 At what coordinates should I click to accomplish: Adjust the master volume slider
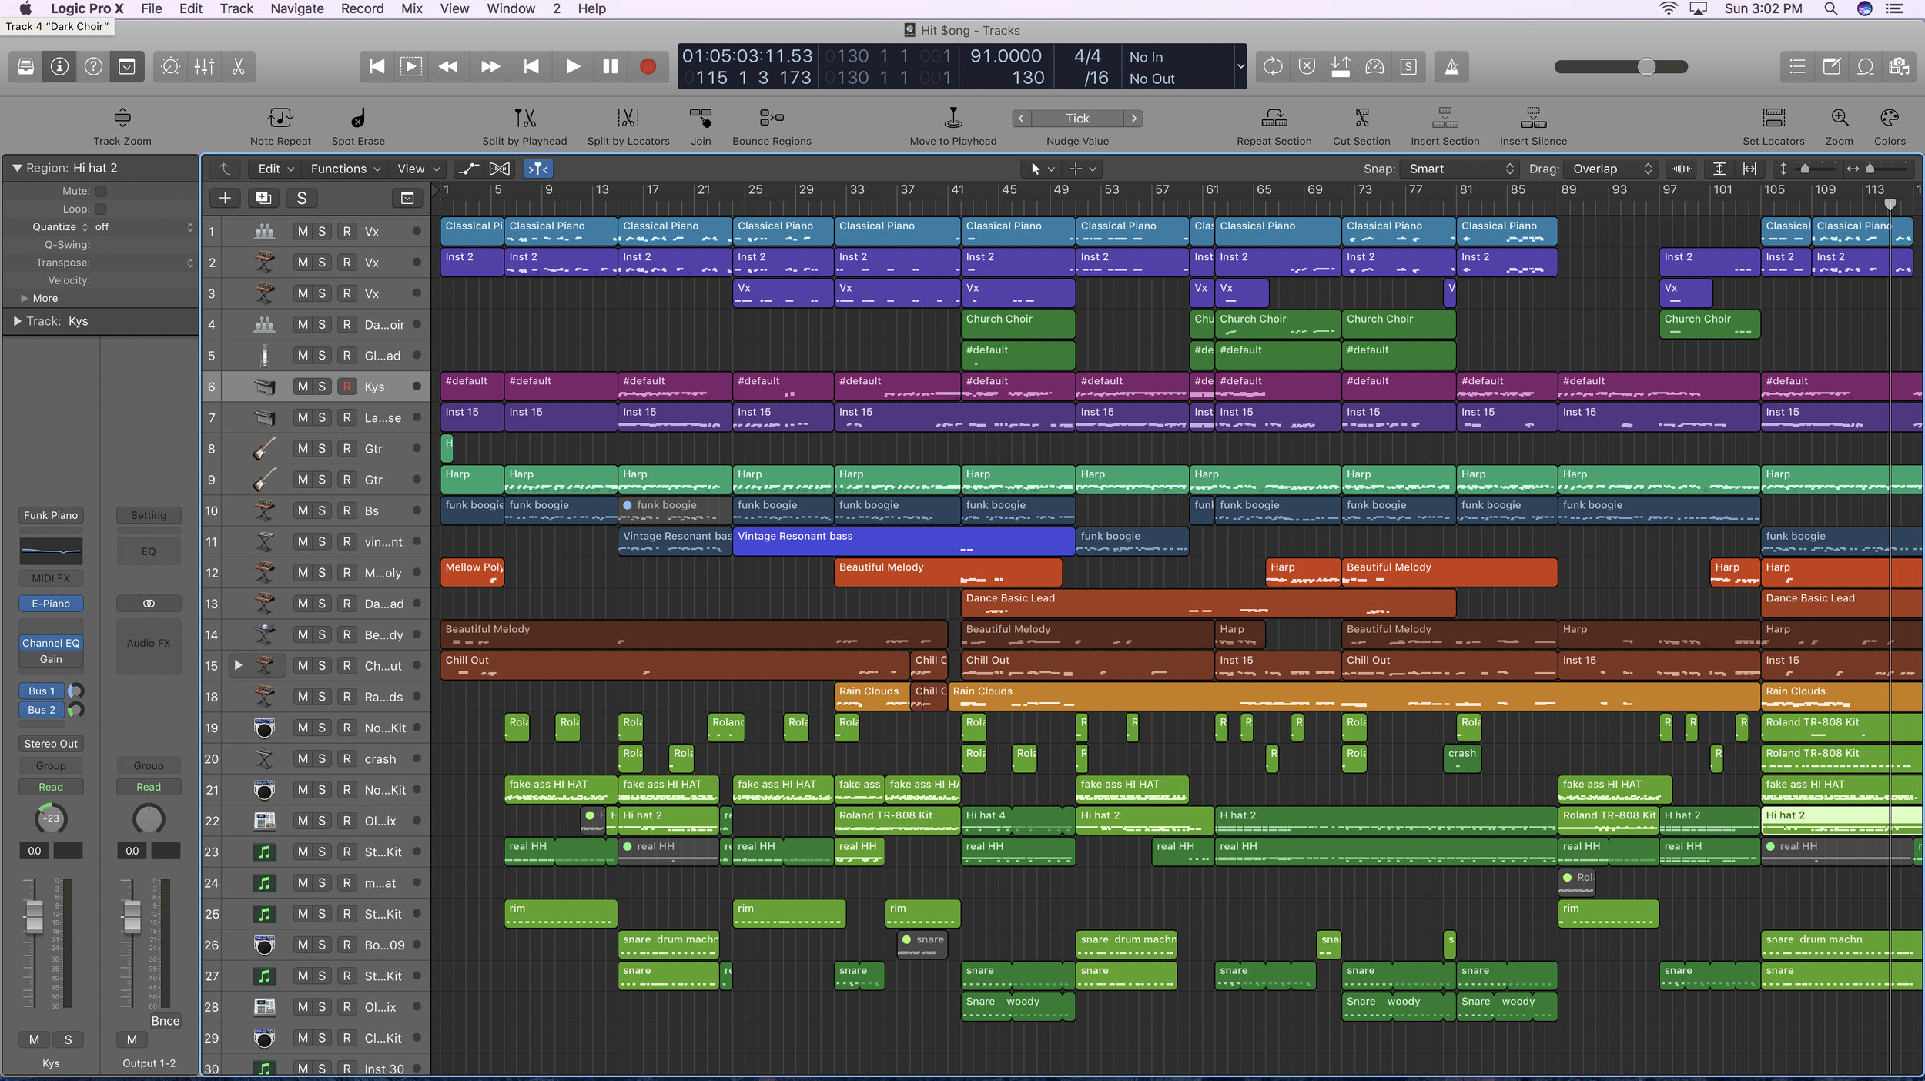pos(1646,67)
